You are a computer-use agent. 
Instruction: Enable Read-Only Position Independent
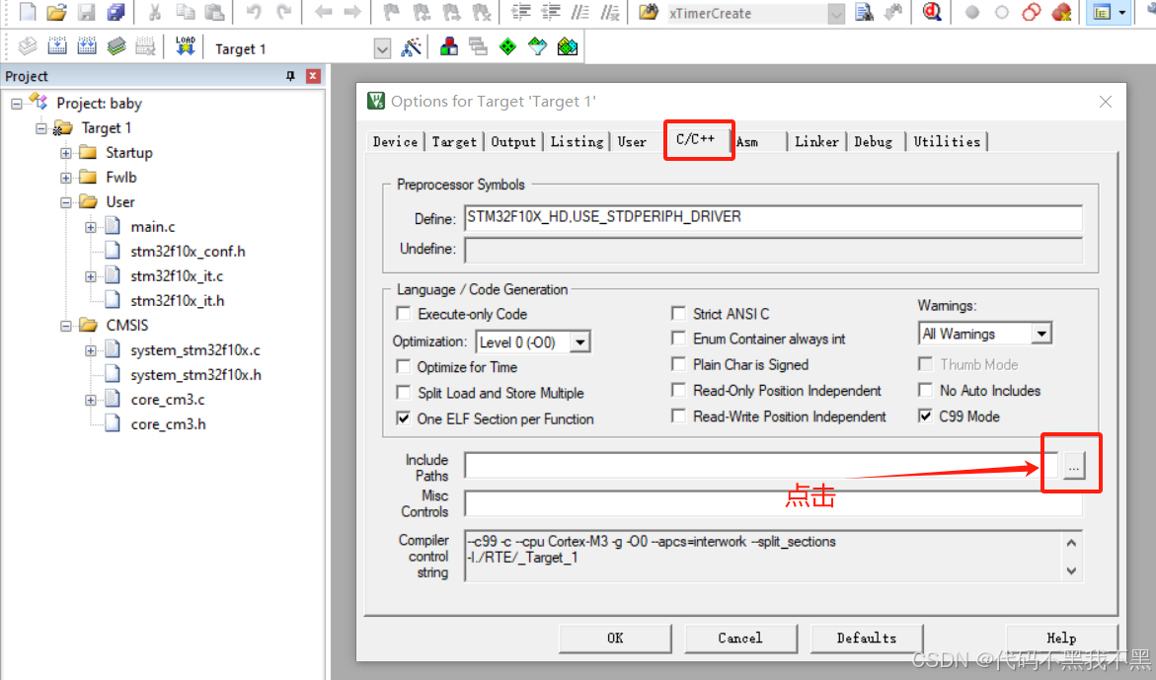678,390
